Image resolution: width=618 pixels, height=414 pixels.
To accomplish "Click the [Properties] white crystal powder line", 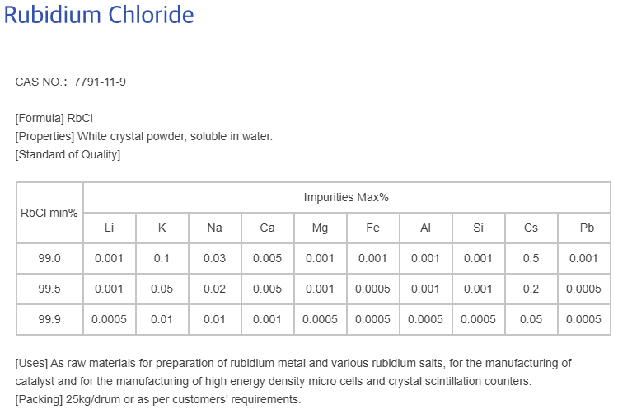I will 144,136.
